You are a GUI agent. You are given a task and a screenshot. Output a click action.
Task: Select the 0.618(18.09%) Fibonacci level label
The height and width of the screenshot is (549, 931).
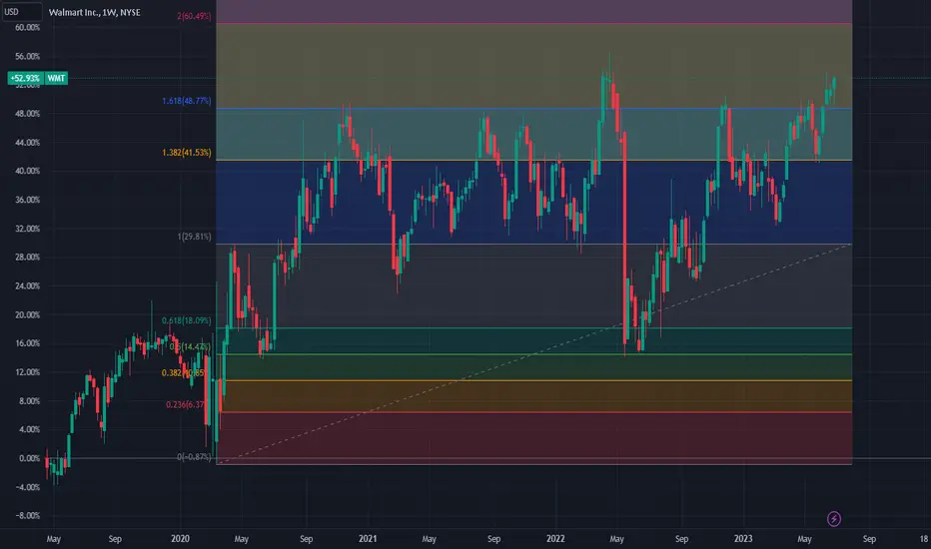tap(187, 320)
